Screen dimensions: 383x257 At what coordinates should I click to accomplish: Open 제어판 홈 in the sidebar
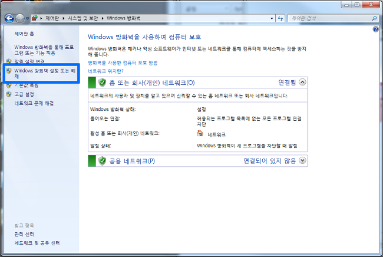pyautogui.click(x=24, y=34)
